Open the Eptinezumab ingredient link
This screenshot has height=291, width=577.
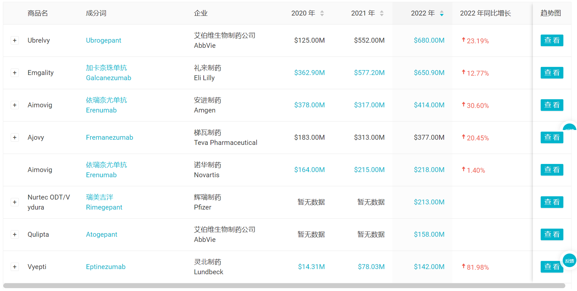[106, 267]
